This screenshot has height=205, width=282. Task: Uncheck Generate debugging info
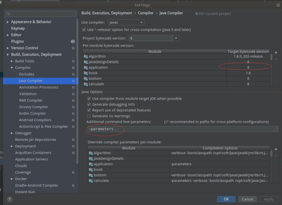pyautogui.click(x=89, y=104)
